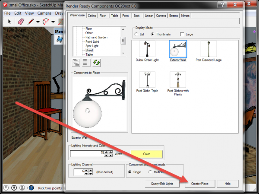Open the File menu in SketchUp
The image size is (259, 194).
(7, 13)
